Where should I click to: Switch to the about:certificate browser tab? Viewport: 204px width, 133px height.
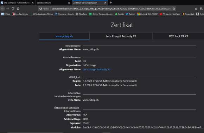[x=53, y=3]
